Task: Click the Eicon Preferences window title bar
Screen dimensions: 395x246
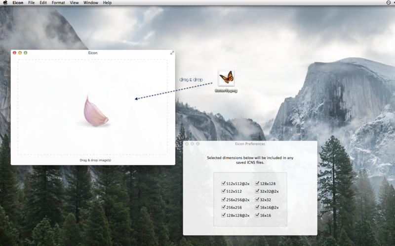Action: pos(250,144)
